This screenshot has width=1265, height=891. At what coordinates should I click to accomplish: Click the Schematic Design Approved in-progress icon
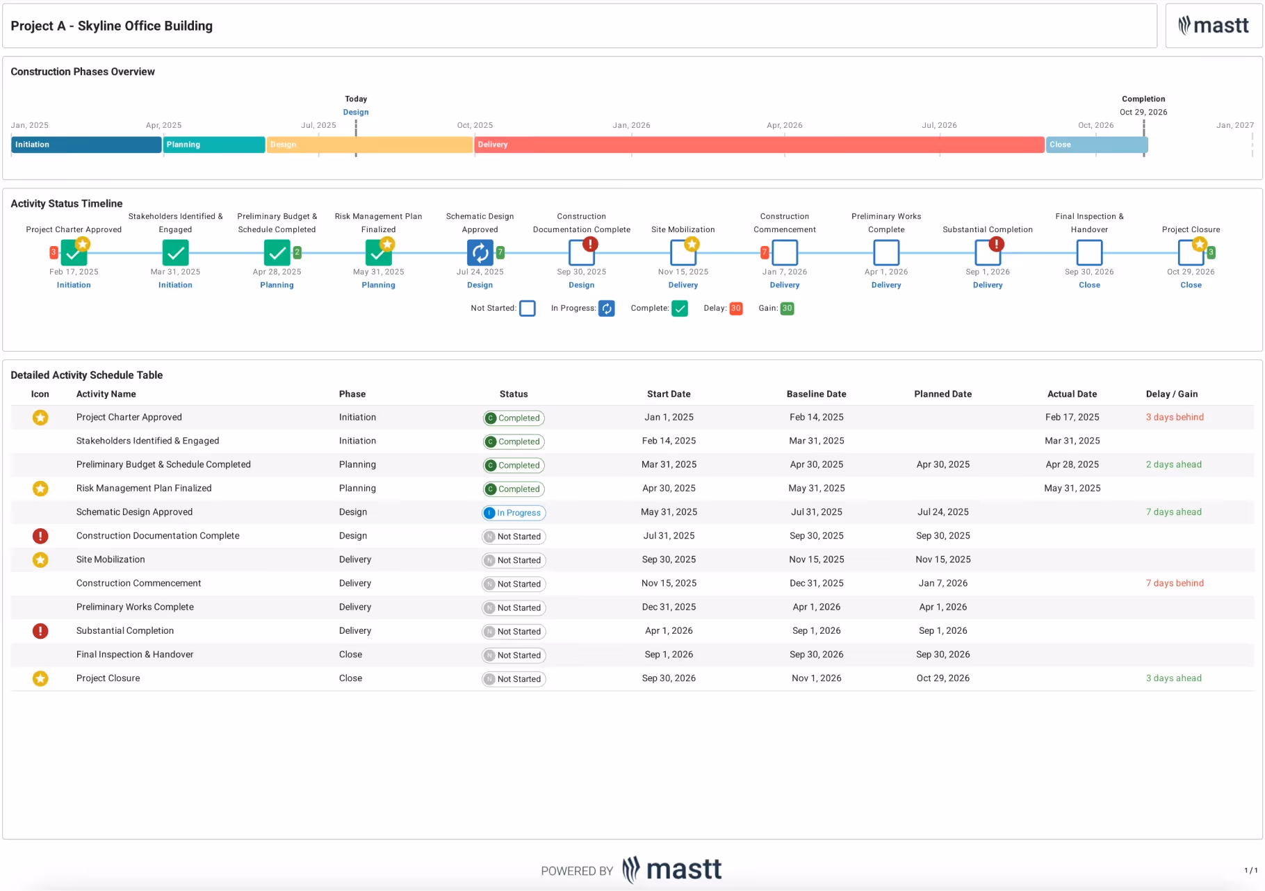pyautogui.click(x=480, y=253)
